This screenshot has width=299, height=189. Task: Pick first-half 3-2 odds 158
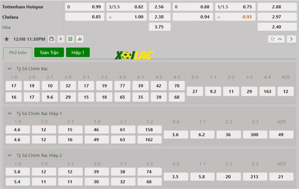click(x=149, y=129)
